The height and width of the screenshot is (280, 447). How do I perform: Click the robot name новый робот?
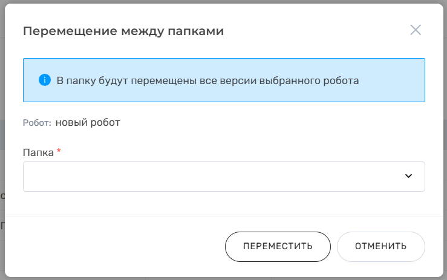[x=88, y=123]
